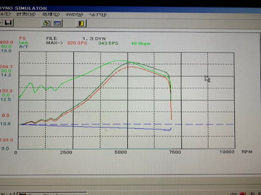
Task: Click the blue window display toolbar icon
Action: pos(57,23)
